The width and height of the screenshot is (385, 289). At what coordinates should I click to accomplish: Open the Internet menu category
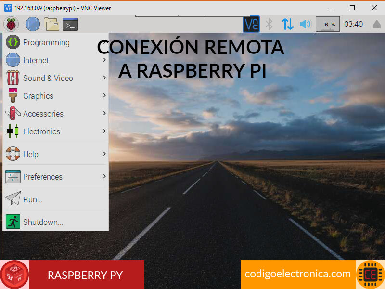click(x=56, y=60)
